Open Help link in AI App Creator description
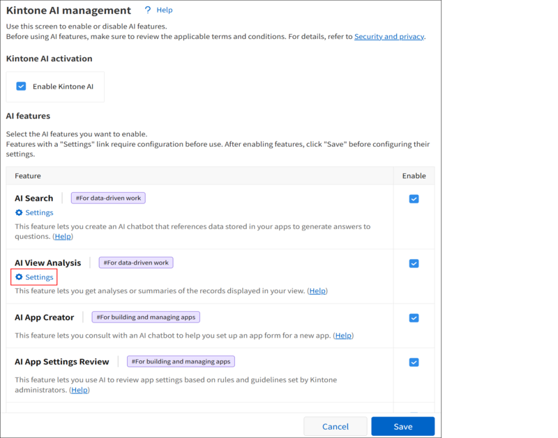 343,336
